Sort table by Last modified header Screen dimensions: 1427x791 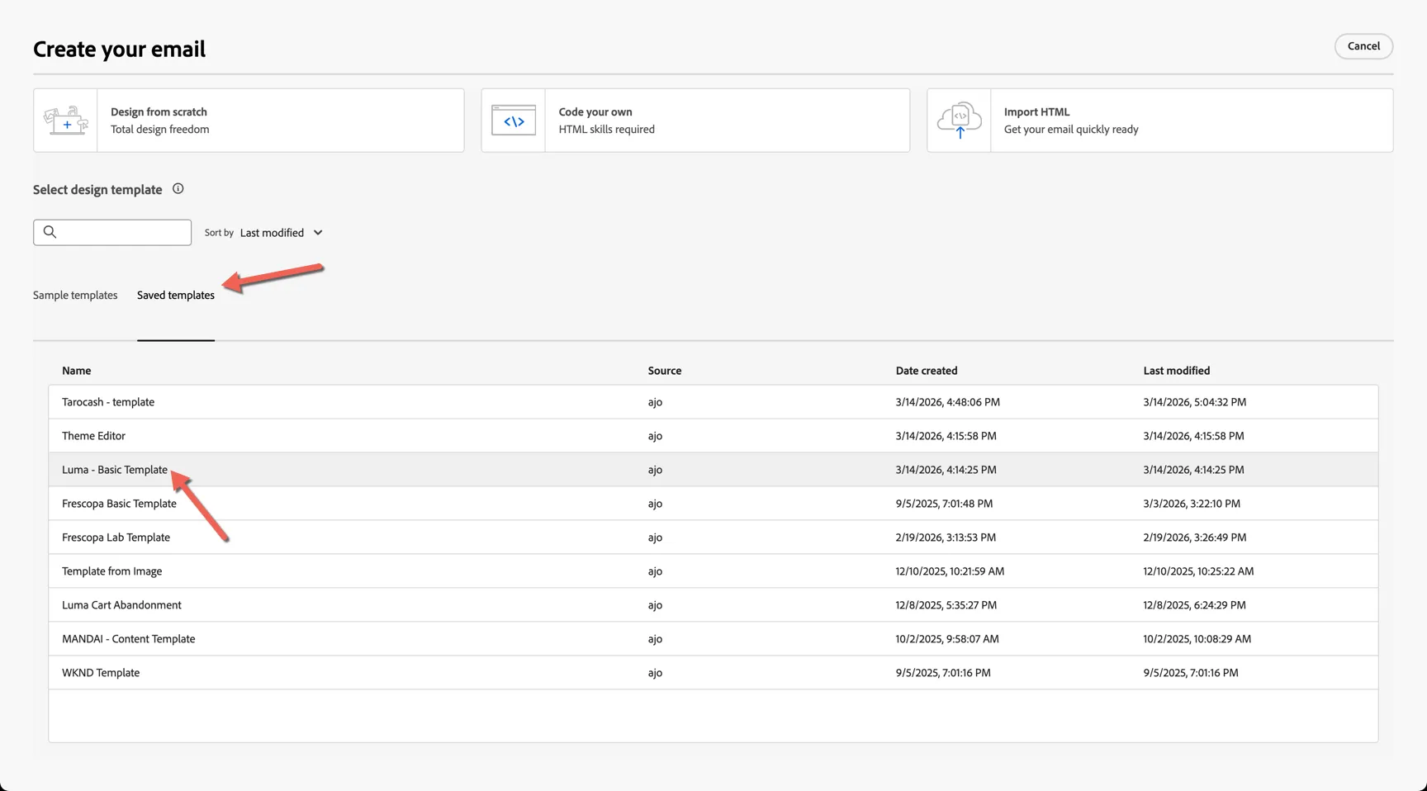pyautogui.click(x=1177, y=371)
